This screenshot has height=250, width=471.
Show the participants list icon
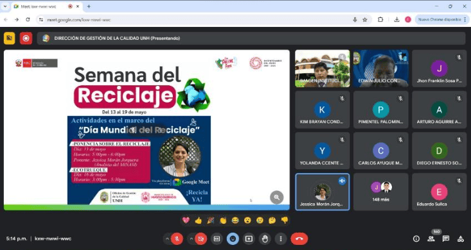tap(431, 238)
